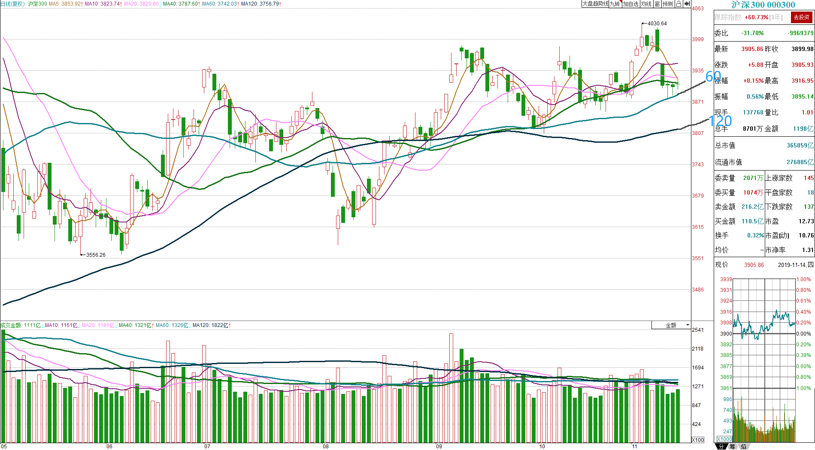Click the 窗 window button

tap(657, 4)
